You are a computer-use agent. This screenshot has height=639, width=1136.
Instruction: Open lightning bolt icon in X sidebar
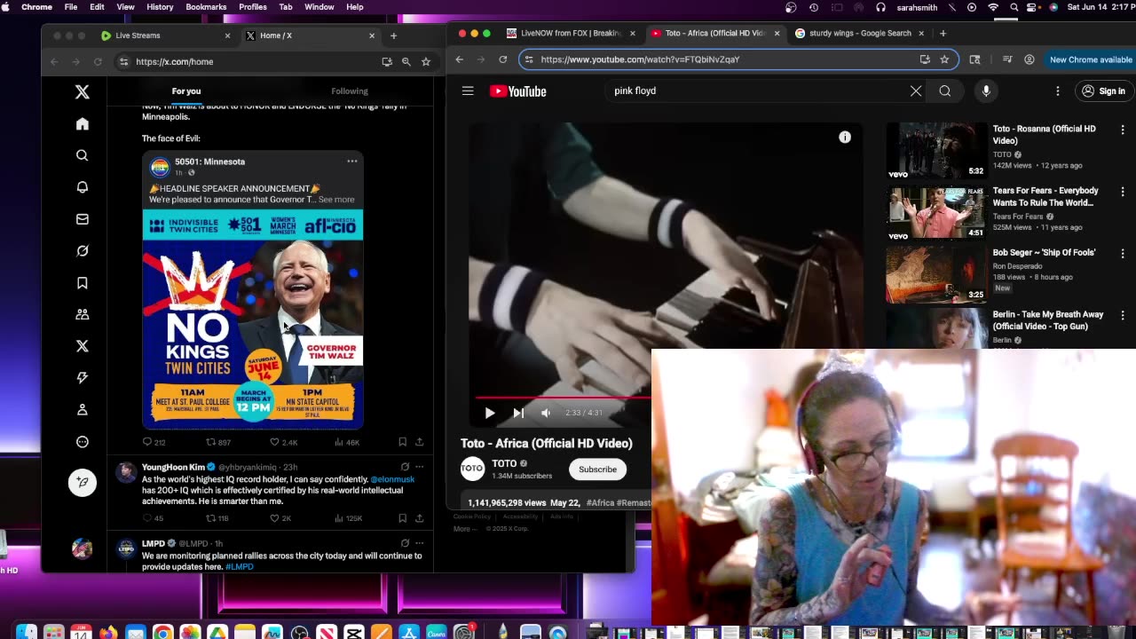point(83,378)
